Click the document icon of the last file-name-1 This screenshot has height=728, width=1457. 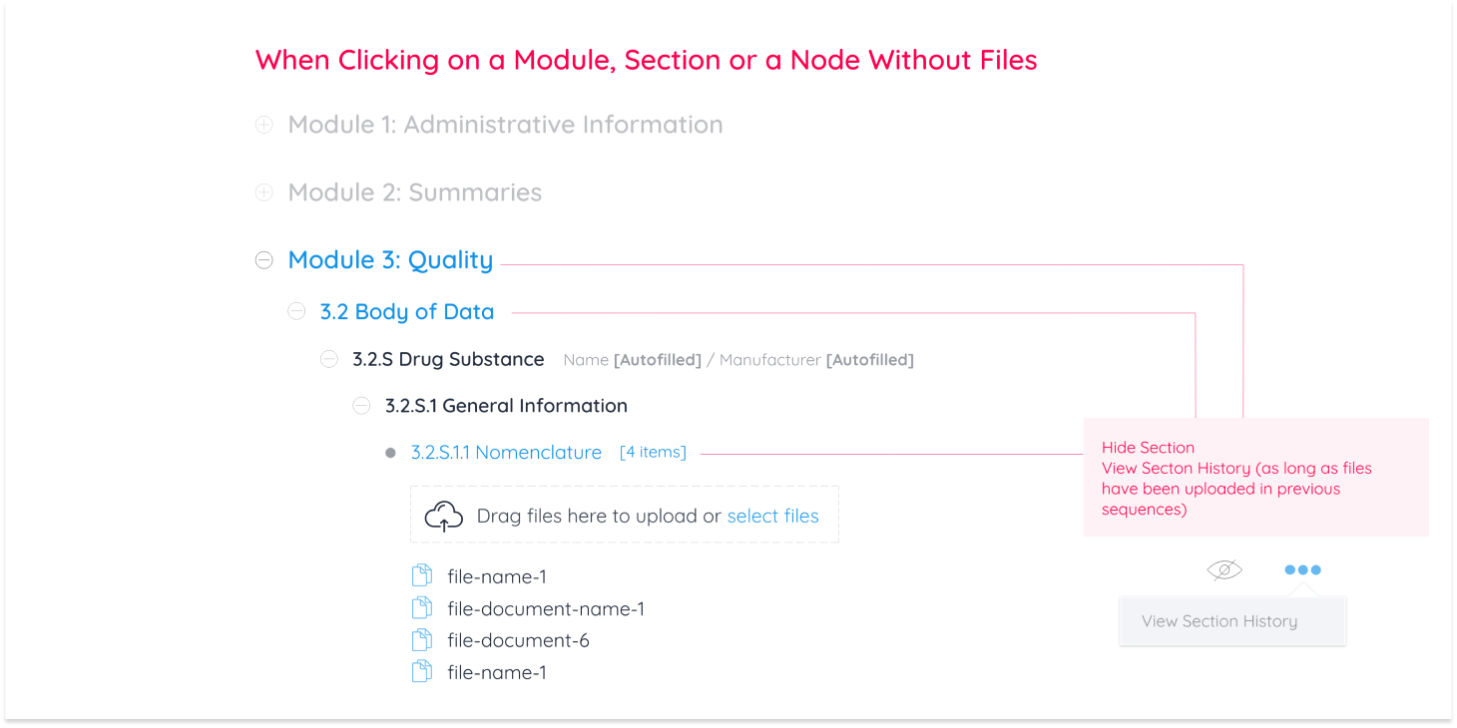coord(421,671)
